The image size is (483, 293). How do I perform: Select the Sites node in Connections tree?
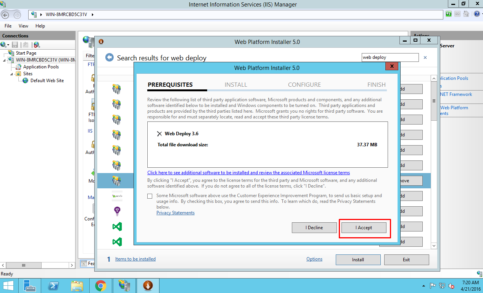coord(27,74)
